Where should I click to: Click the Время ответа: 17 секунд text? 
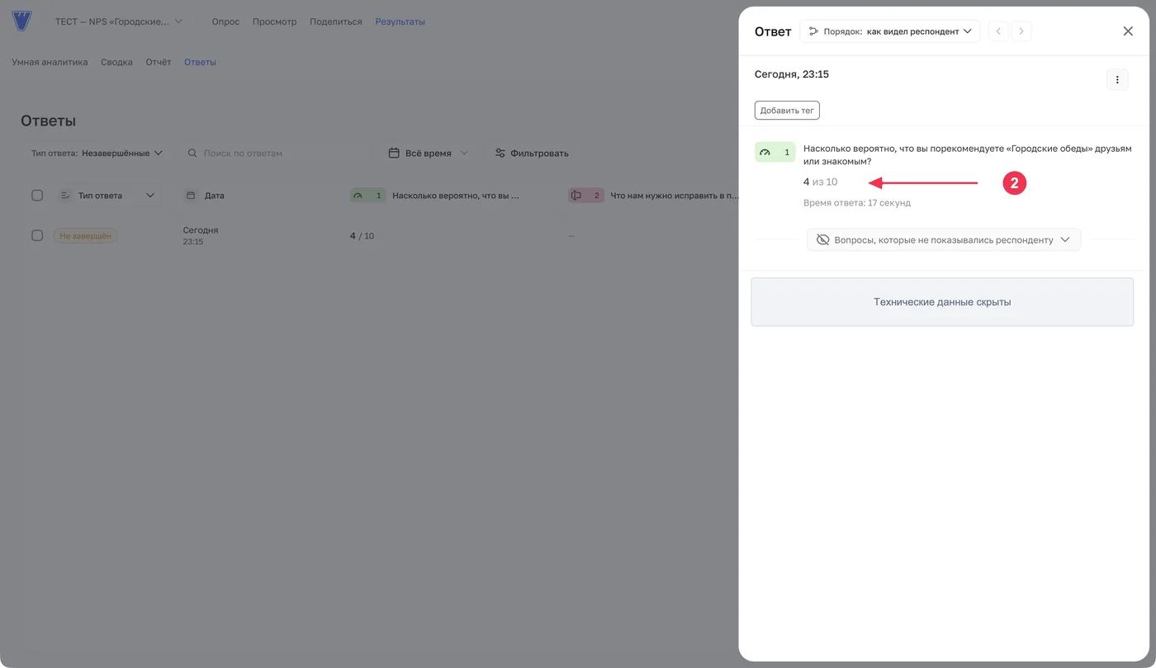[857, 203]
